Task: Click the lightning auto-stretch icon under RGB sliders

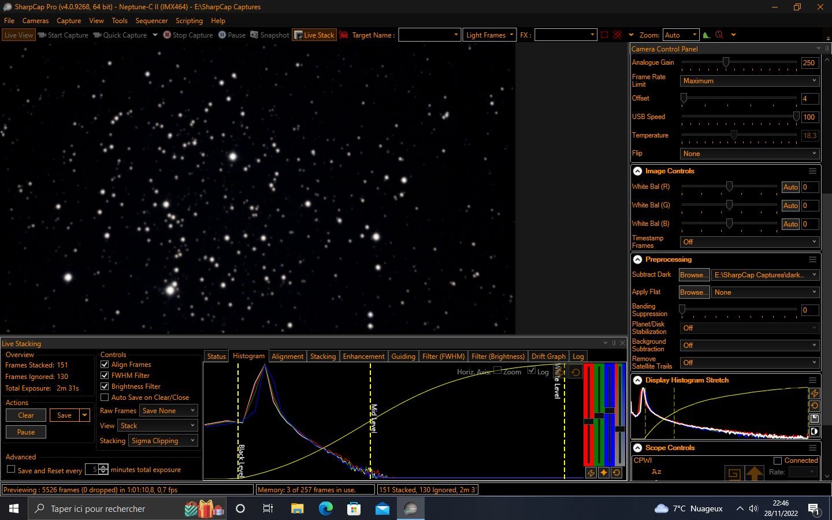Action: click(590, 473)
